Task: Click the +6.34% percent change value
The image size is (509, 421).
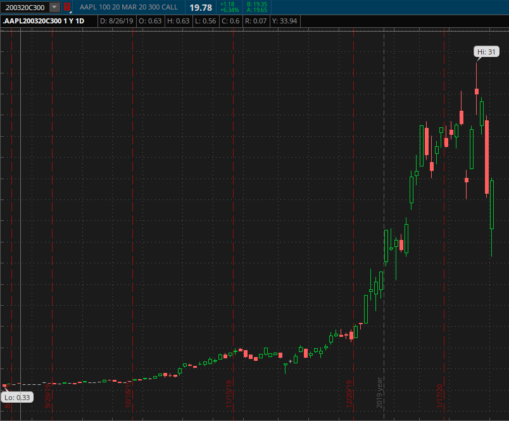Action: 229,10
